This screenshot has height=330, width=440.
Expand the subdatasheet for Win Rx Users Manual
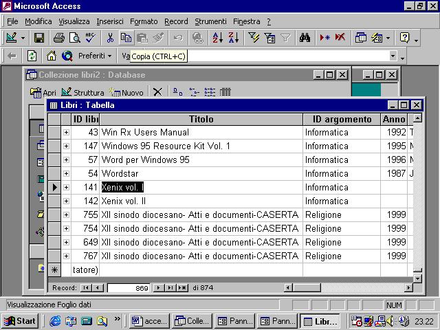click(x=66, y=132)
